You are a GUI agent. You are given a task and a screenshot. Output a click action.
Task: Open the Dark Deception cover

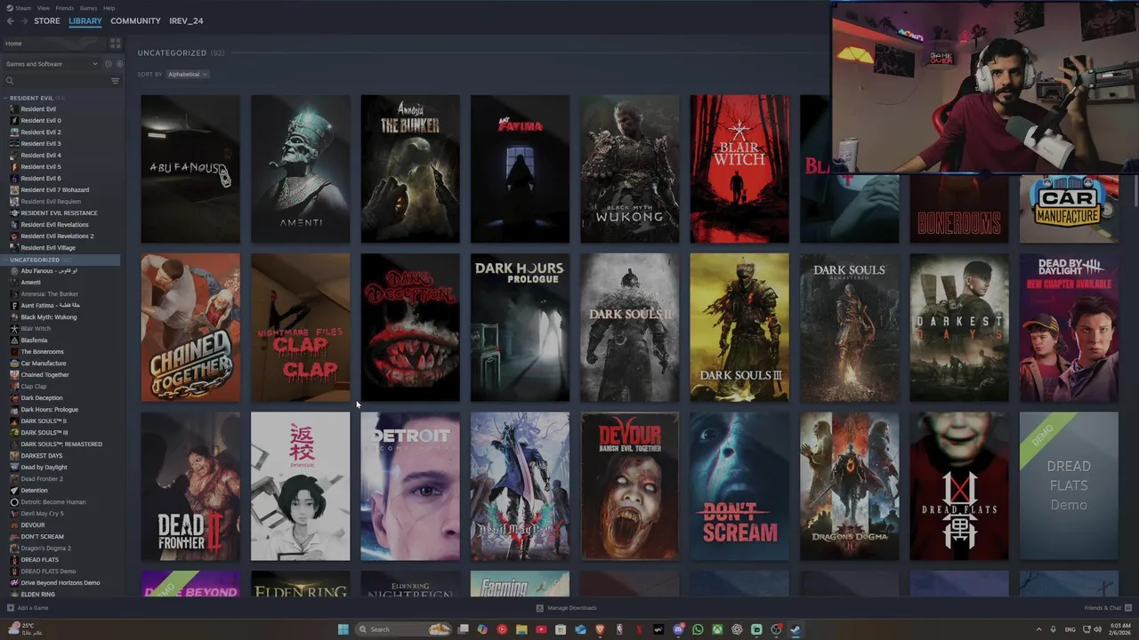click(x=410, y=328)
